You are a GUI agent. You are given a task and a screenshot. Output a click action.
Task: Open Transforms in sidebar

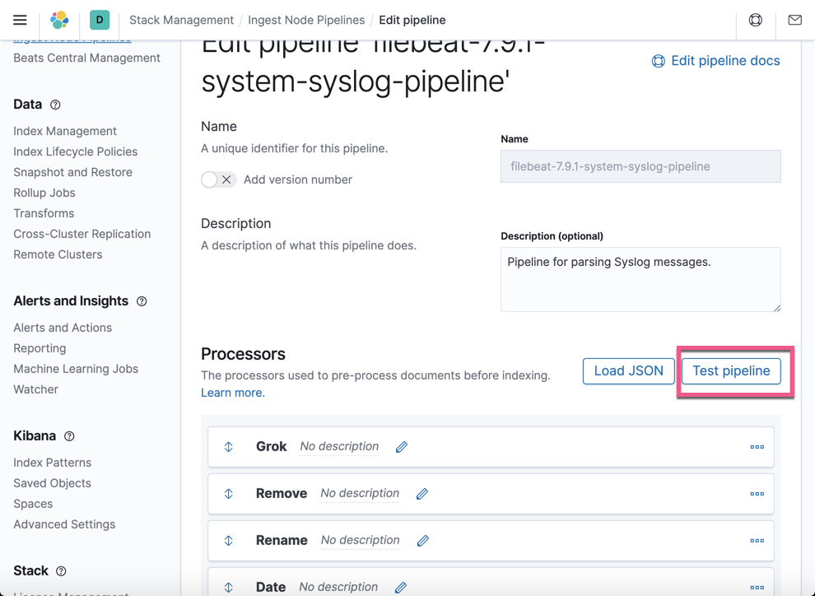44,213
